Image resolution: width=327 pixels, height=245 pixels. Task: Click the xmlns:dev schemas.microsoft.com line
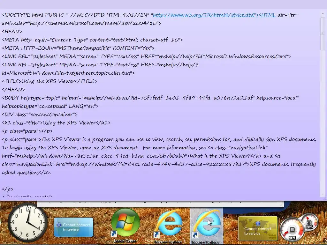coord(81,23)
